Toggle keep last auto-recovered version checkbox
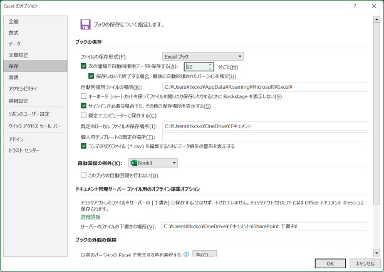 click(91, 76)
